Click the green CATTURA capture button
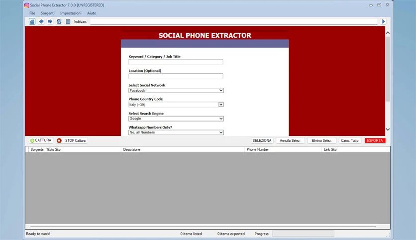Image resolution: width=416 pixels, height=240 pixels. (x=41, y=140)
